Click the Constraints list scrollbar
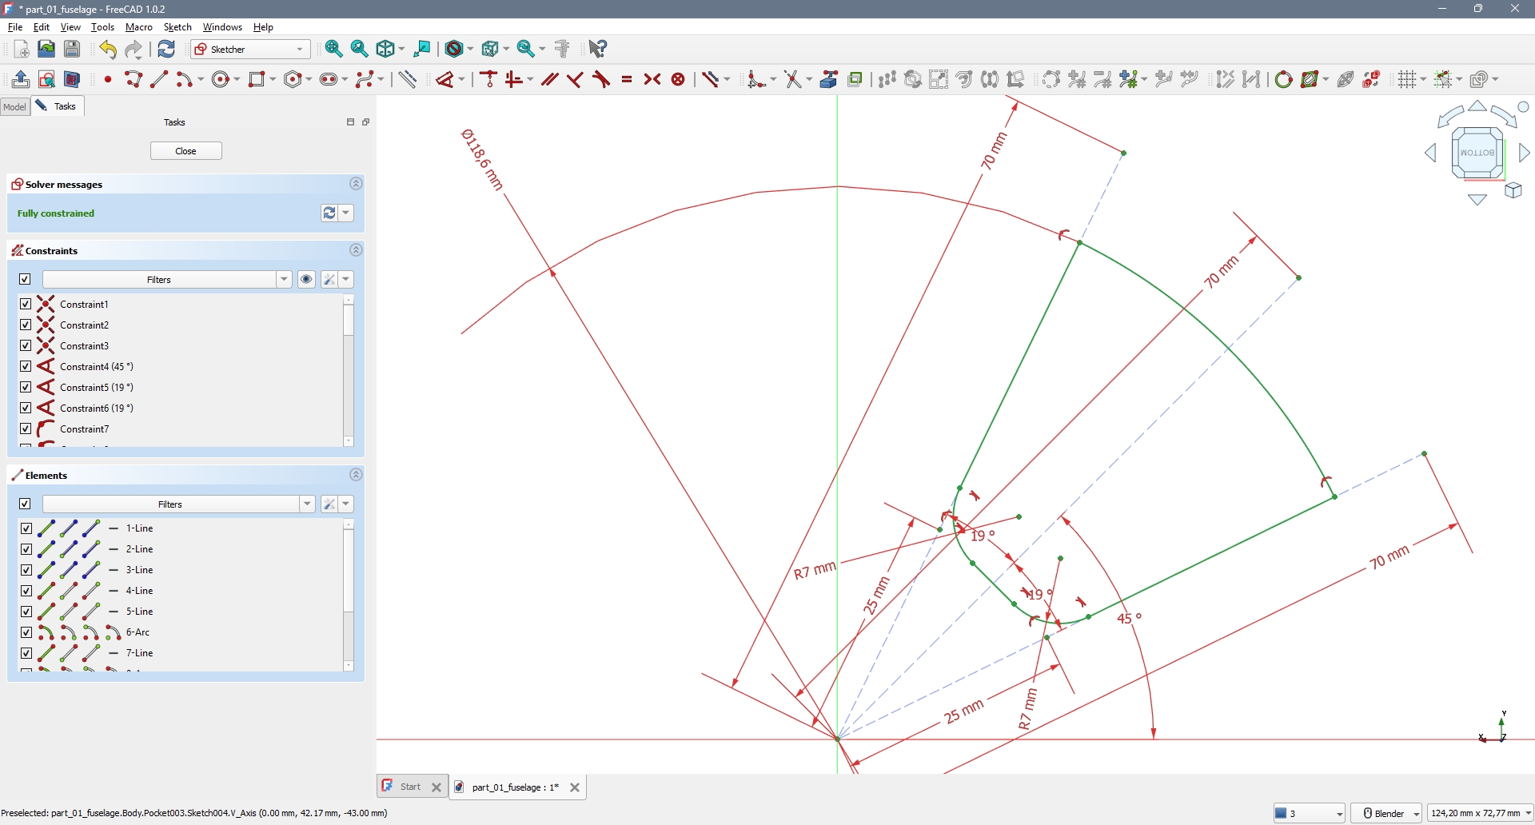 [x=349, y=320]
